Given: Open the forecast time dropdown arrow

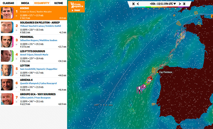Looking at the screenshot, I should (175, 4).
